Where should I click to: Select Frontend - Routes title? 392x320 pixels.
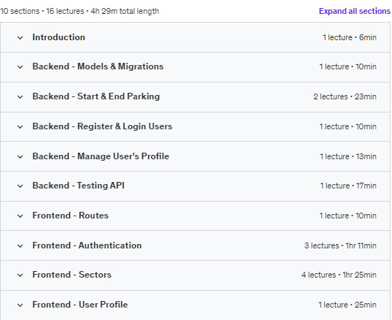71,216
